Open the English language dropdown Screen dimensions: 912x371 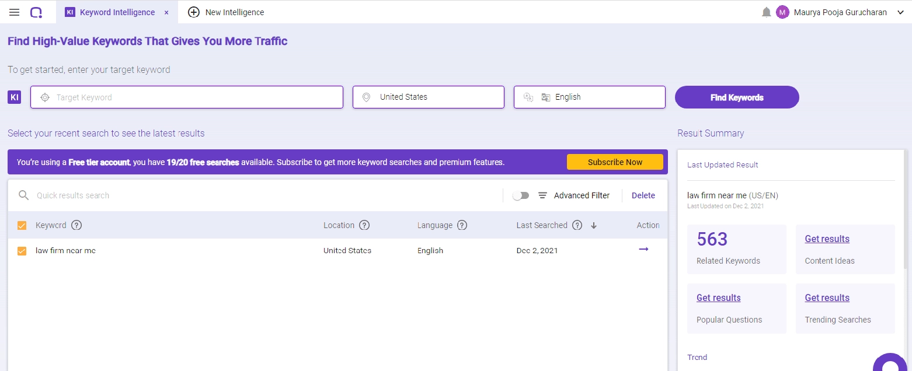[589, 97]
